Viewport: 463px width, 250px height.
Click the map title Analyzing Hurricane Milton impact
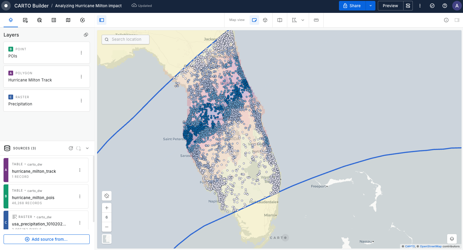point(88,6)
